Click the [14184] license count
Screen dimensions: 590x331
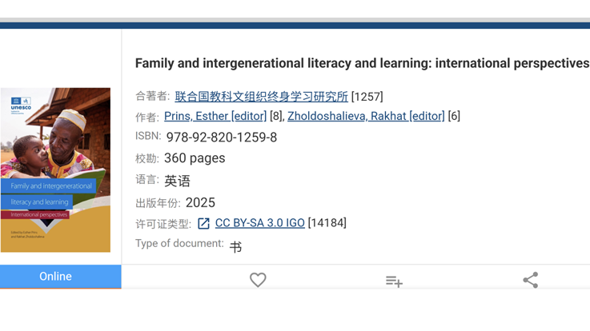[327, 223]
